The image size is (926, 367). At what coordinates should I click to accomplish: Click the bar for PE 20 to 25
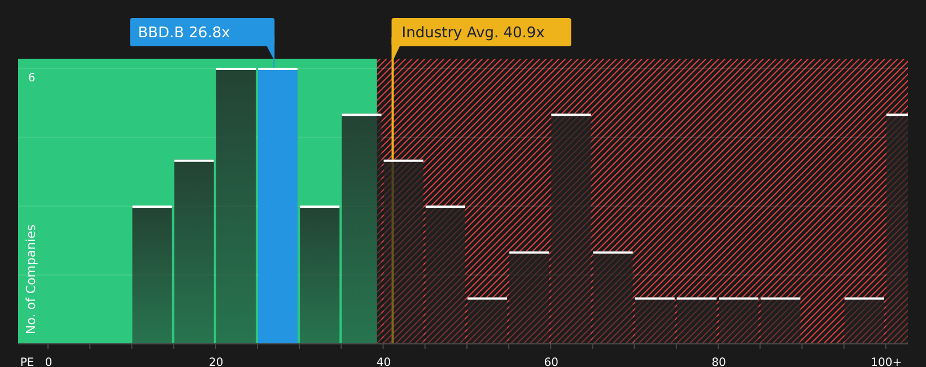(236, 206)
